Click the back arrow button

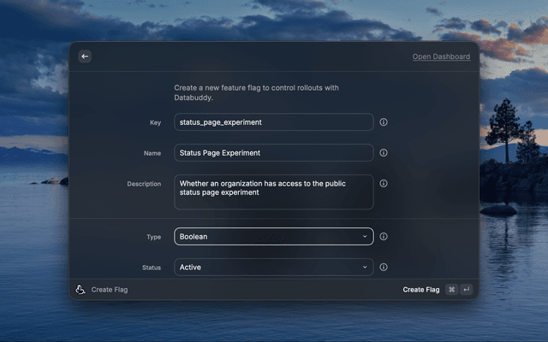click(85, 56)
